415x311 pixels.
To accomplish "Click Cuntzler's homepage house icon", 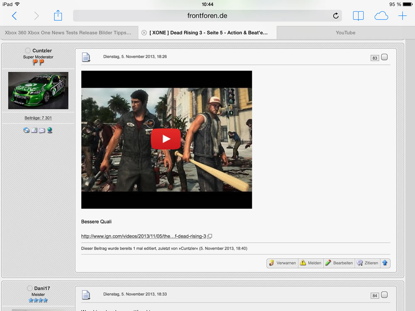I will pyautogui.click(x=27, y=130).
